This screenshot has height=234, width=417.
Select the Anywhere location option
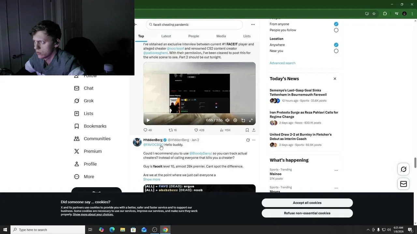tap(336, 45)
